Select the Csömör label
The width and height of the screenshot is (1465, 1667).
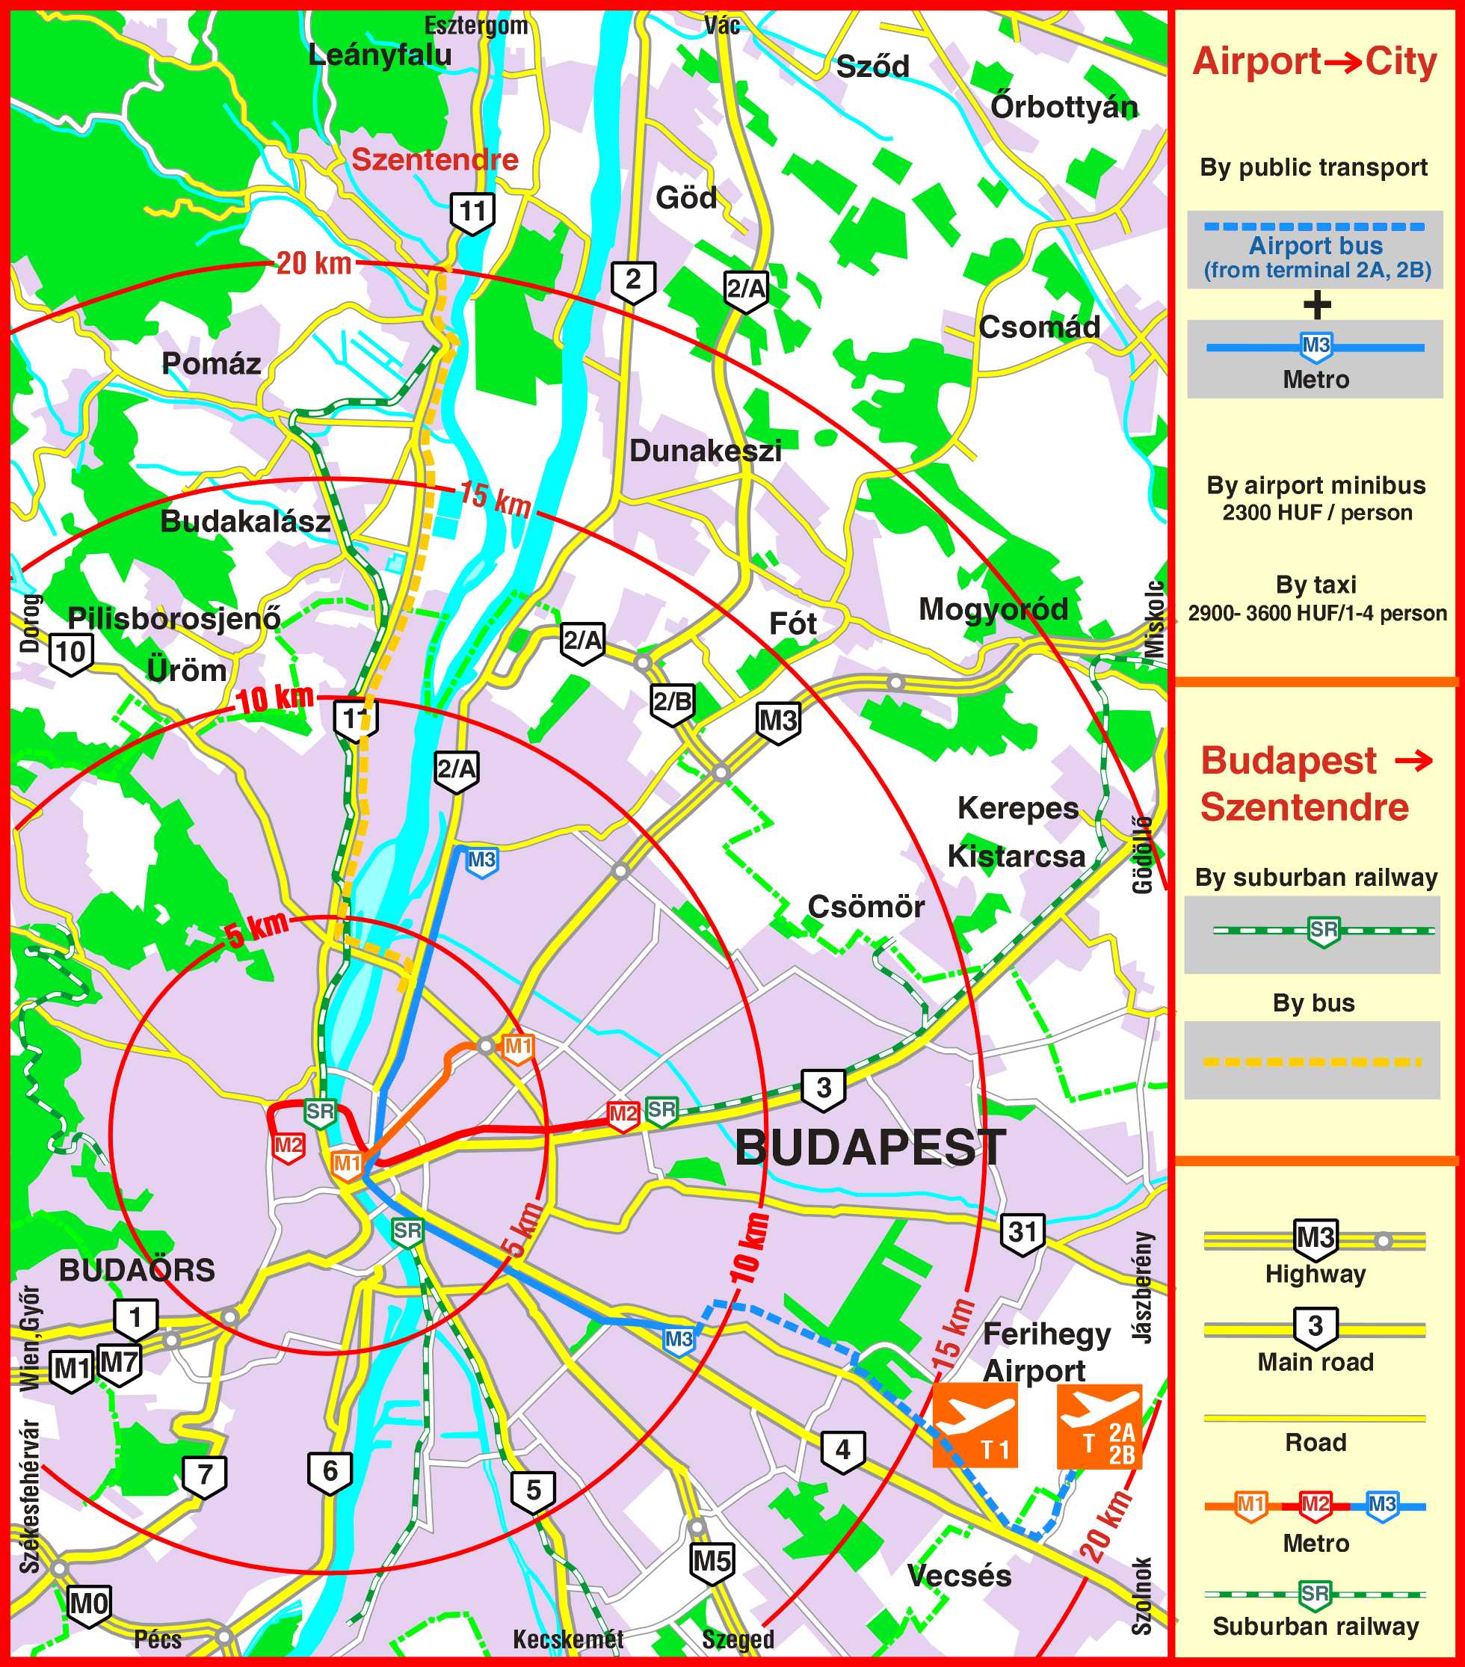(866, 907)
